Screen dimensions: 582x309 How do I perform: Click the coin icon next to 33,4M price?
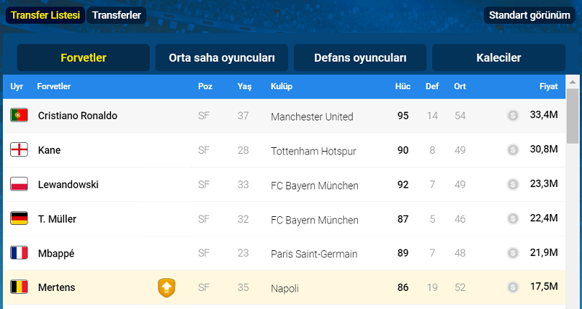pyautogui.click(x=513, y=115)
